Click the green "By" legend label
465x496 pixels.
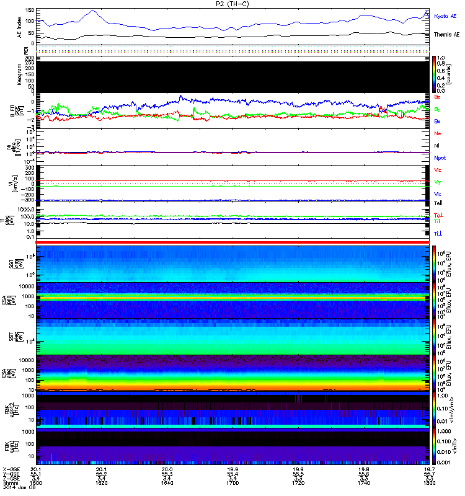click(x=437, y=109)
